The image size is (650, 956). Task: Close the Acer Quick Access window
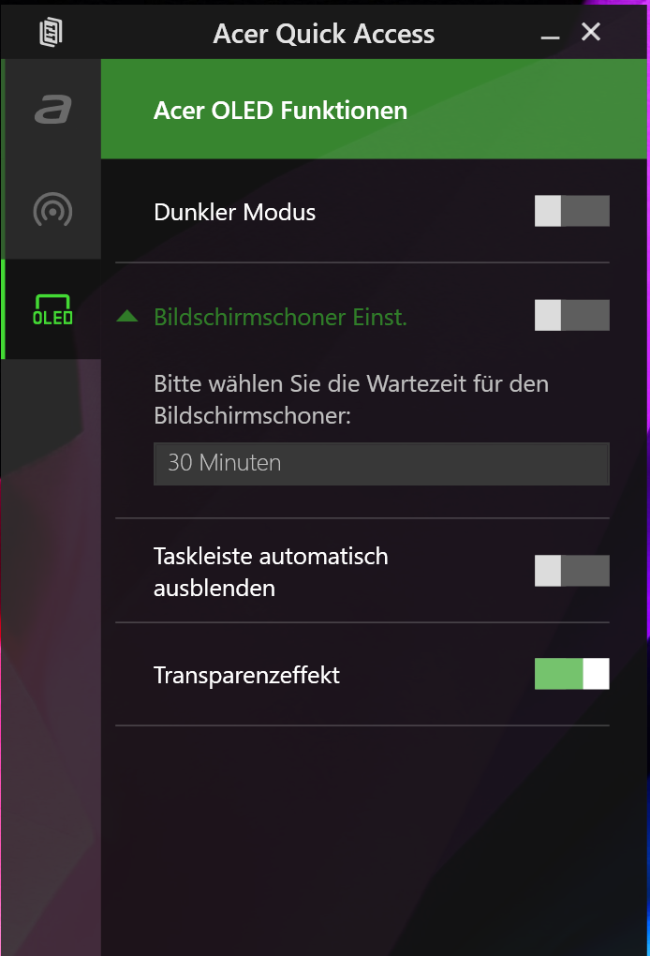(x=591, y=32)
